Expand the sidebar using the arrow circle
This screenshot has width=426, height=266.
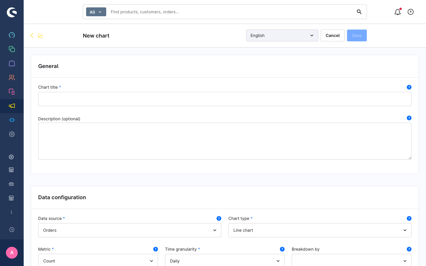(x=12, y=230)
